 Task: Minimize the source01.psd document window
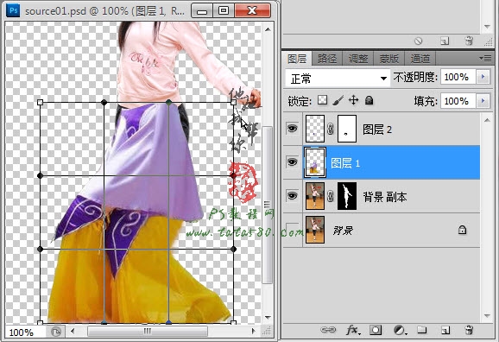tap(202, 11)
